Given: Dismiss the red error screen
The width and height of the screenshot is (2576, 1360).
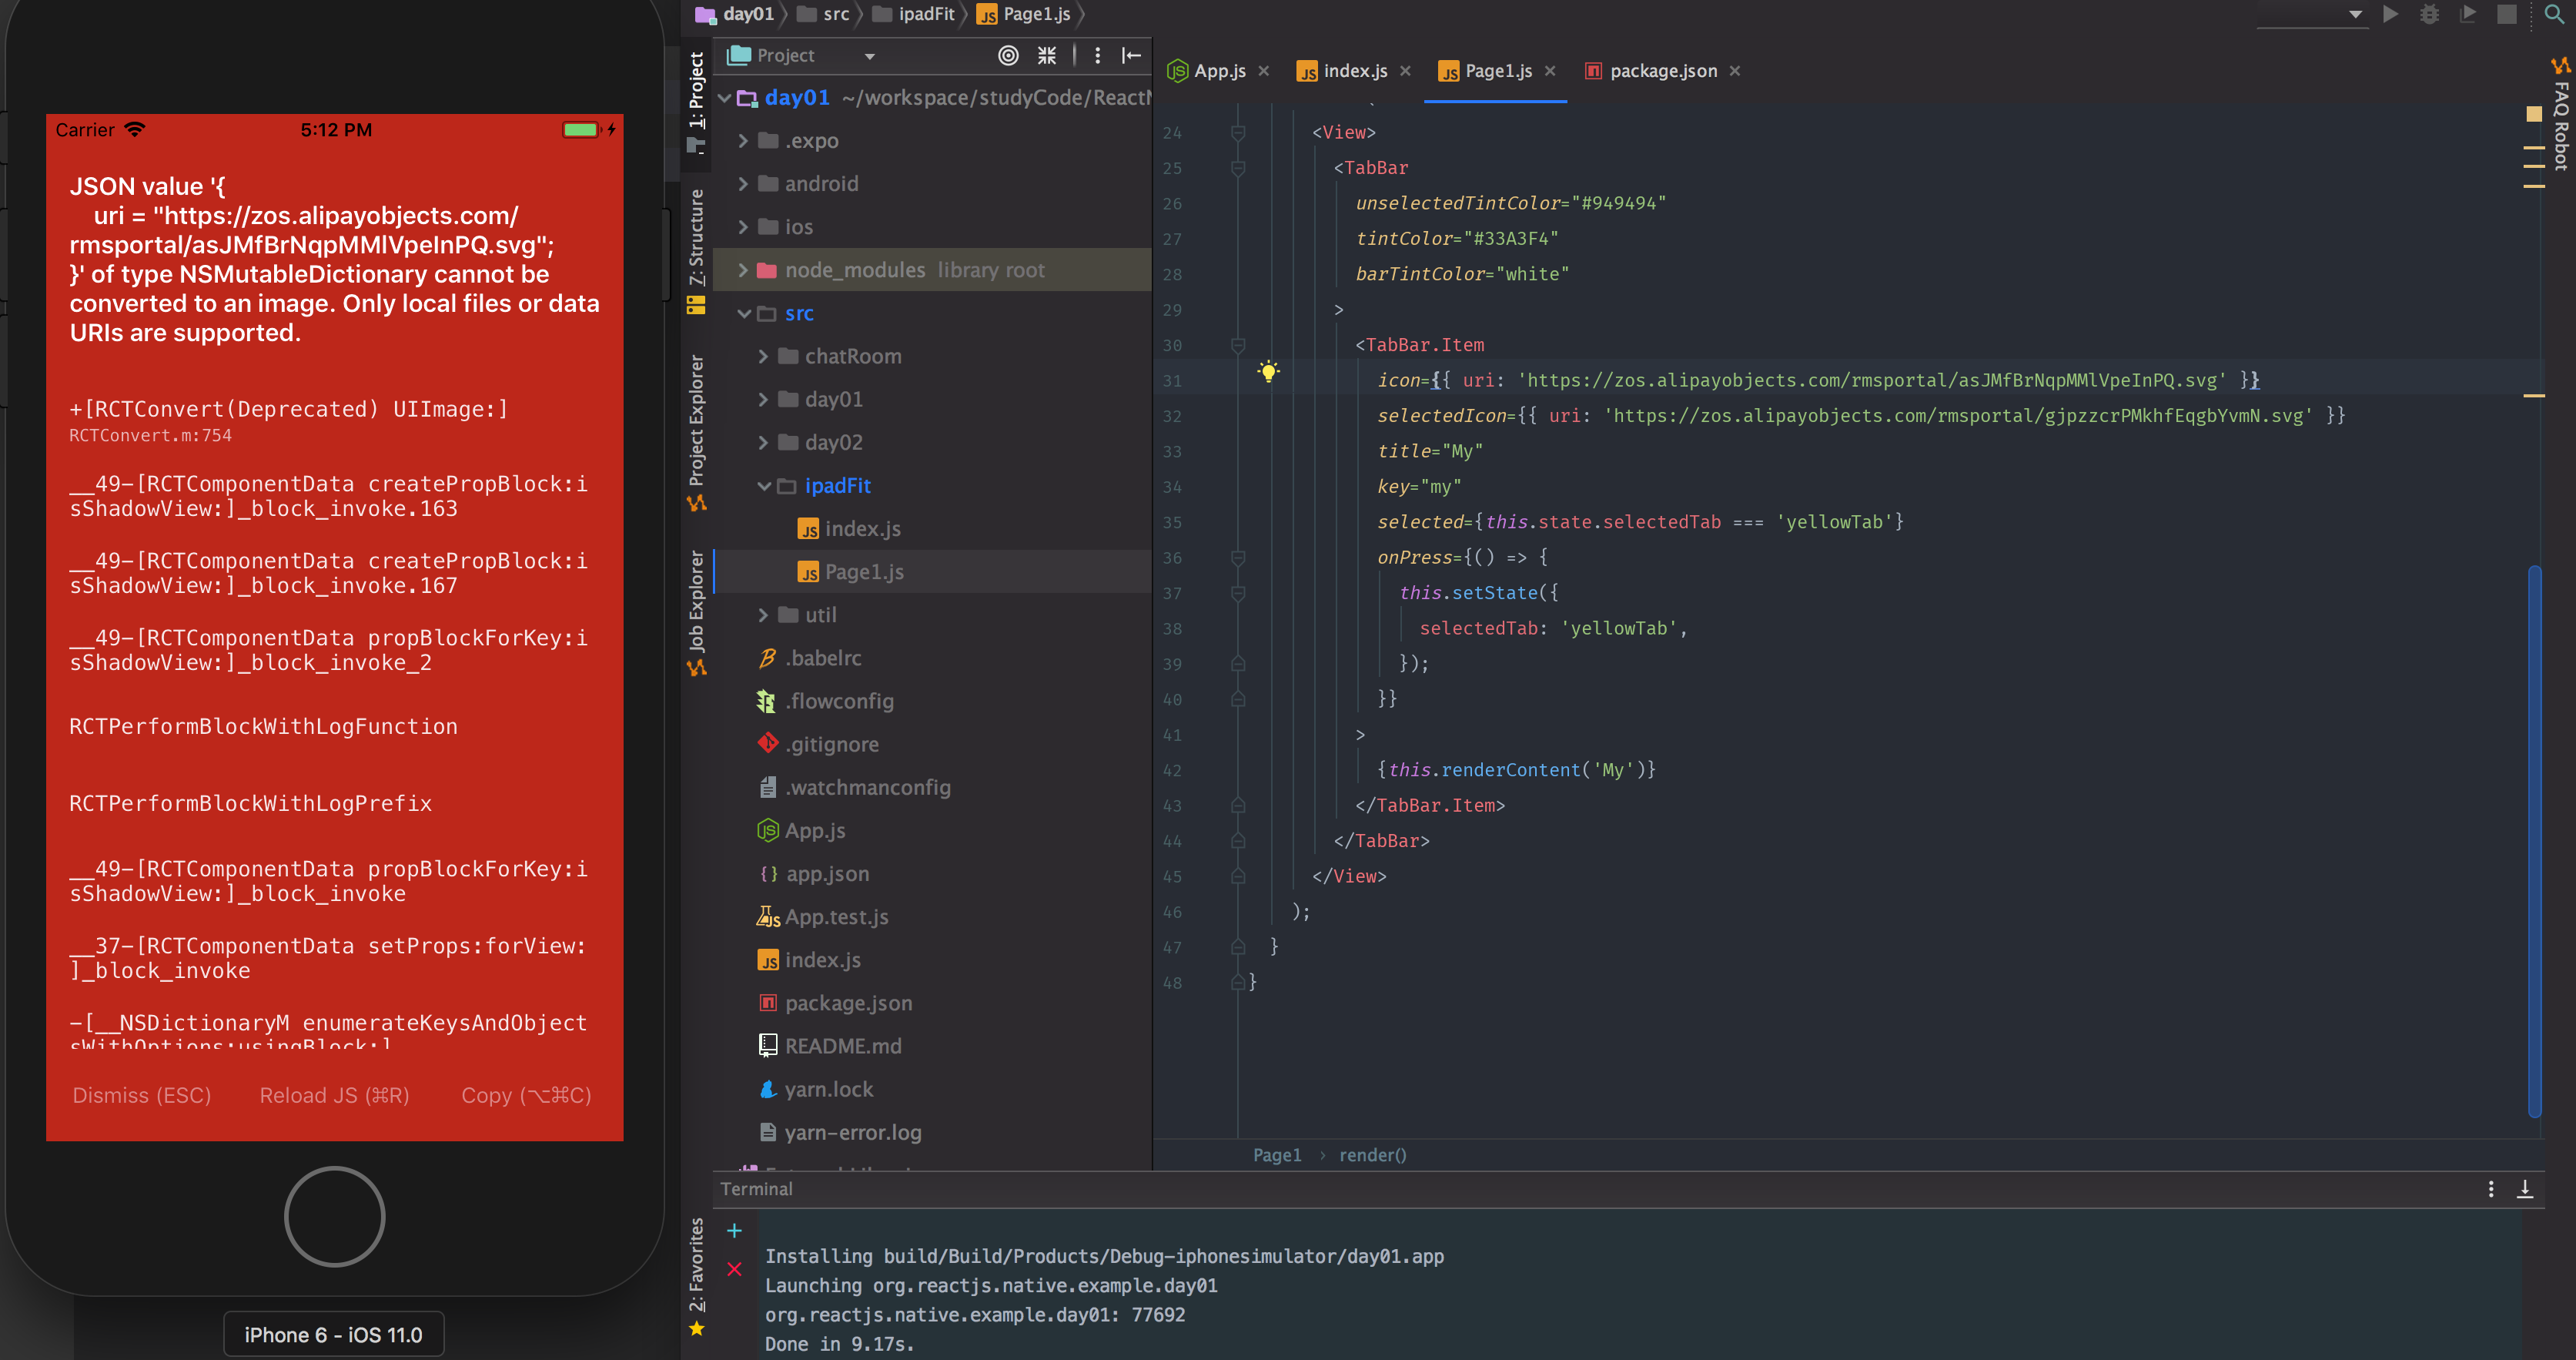Looking at the screenshot, I should click(x=141, y=1095).
